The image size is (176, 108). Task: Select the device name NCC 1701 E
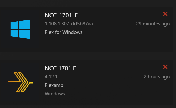click(x=60, y=68)
